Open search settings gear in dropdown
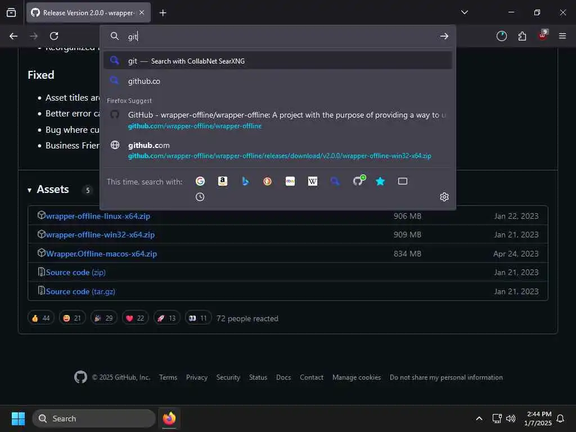Screen dimensions: 576x432 [444, 197]
